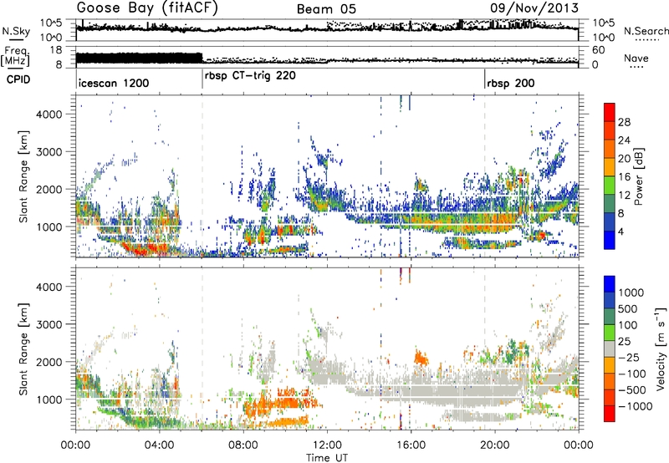669x463 pixels.
Task: Click the "16" power colorbar tick
Action: [x=624, y=177]
